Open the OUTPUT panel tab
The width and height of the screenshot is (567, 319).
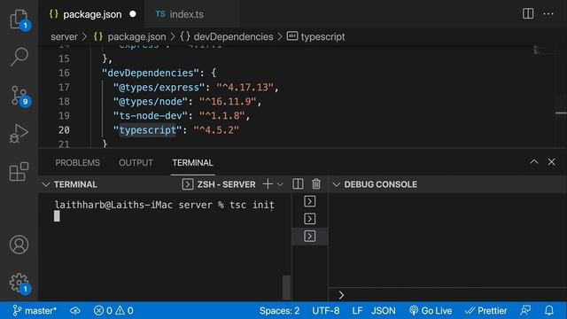tap(136, 163)
